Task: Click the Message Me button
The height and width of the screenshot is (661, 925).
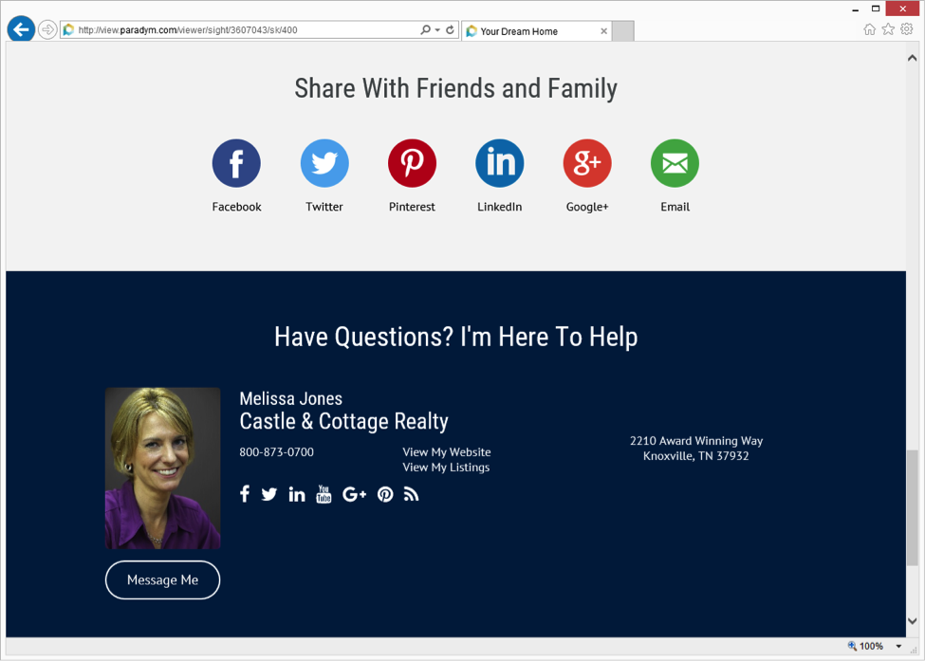Action: click(163, 580)
